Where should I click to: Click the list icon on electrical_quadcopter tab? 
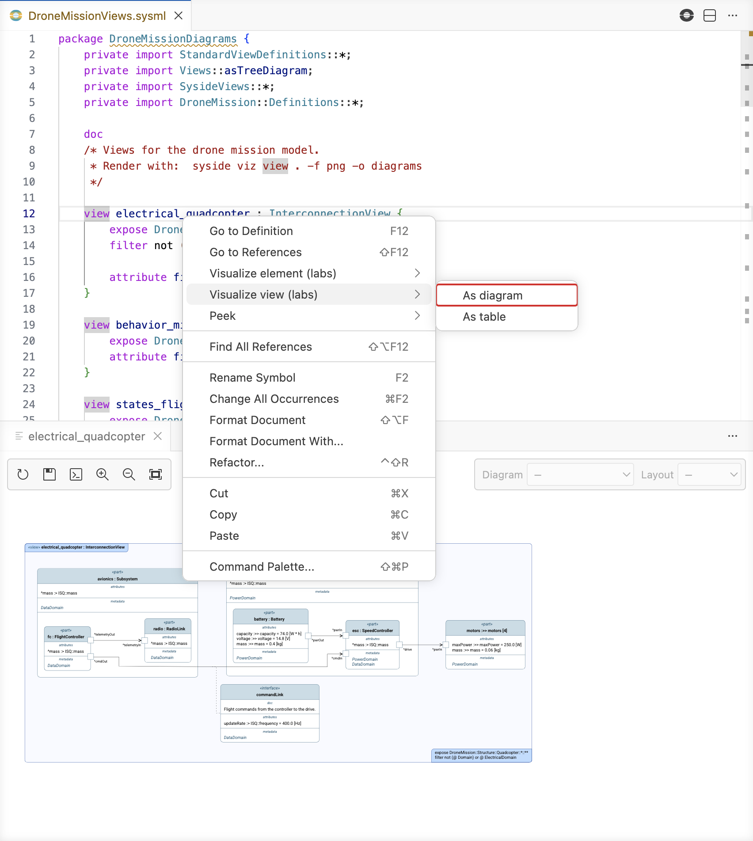pyautogui.click(x=19, y=436)
